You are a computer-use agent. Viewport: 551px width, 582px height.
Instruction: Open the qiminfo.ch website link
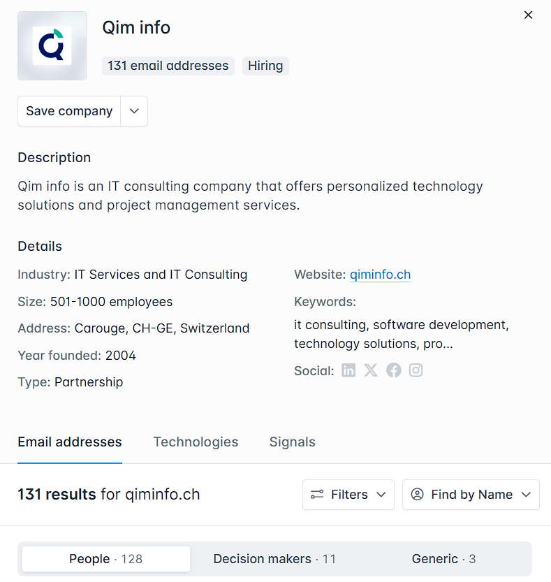pos(380,275)
